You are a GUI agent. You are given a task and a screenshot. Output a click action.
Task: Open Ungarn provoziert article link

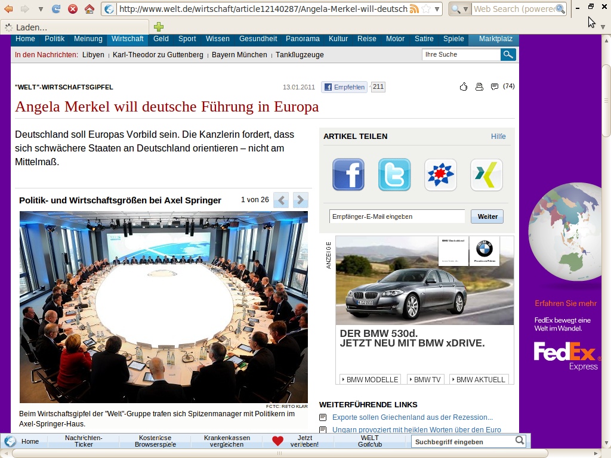tap(416, 430)
